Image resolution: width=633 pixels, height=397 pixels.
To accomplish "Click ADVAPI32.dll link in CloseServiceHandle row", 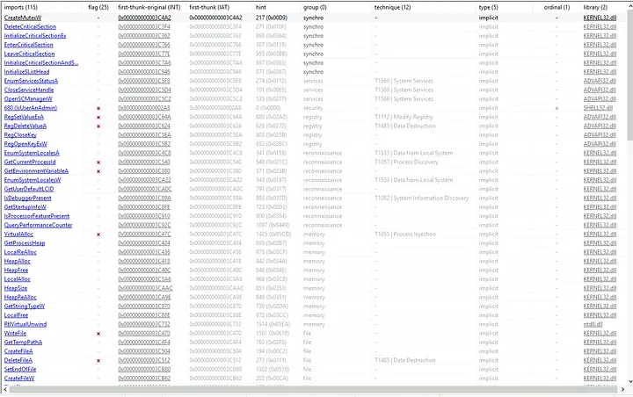I will [600, 90].
